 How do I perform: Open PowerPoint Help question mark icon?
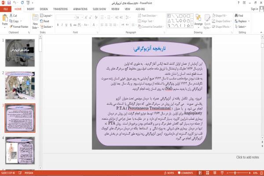click(x=238, y=3)
